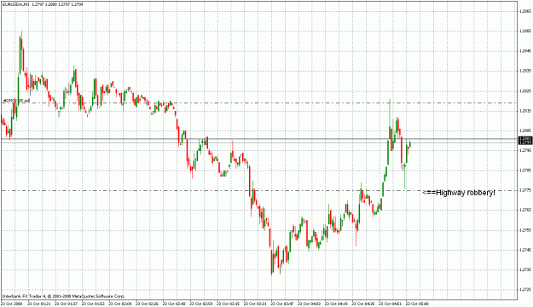Click the '23 Oct 04:51' time label
The width and height of the screenshot is (533, 307).
(391, 304)
